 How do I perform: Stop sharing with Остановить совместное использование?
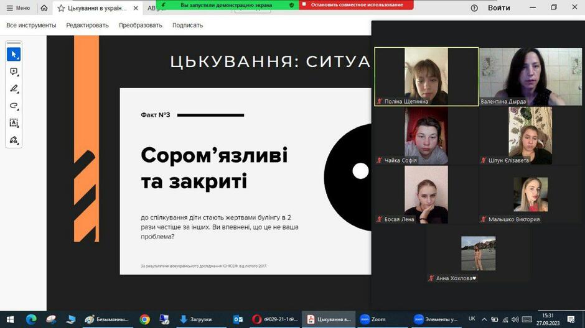(x=357, y=5)
